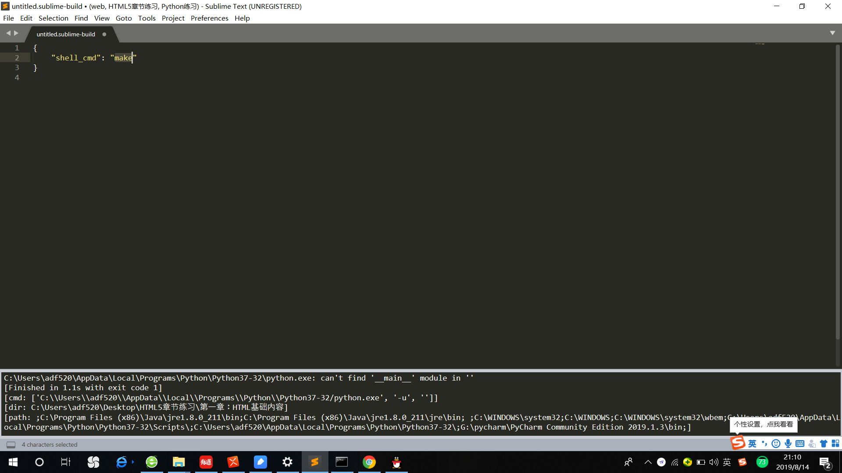
Task: Go to previous tab with left arrow
Action: [x=8, y=33]
